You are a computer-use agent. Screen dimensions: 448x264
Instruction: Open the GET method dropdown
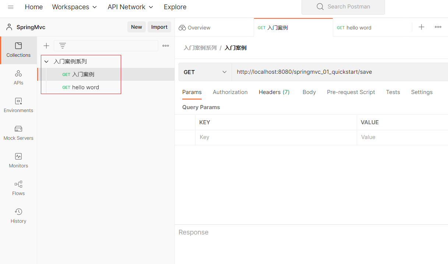(x=205, y=72)
